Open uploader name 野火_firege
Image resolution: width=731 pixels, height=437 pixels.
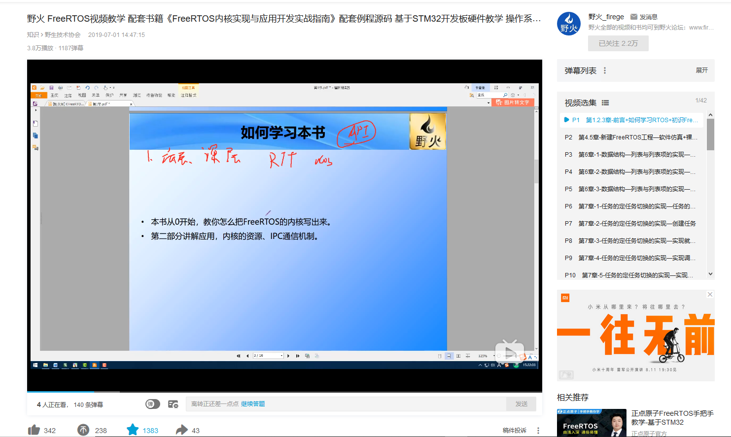point(606,17)
